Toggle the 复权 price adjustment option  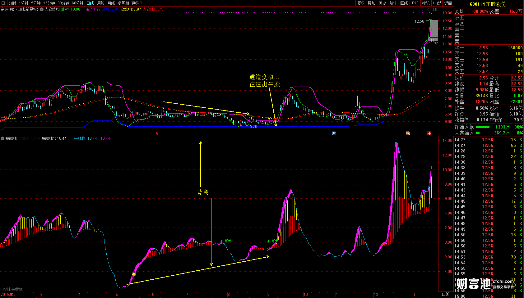coord(361,3)
